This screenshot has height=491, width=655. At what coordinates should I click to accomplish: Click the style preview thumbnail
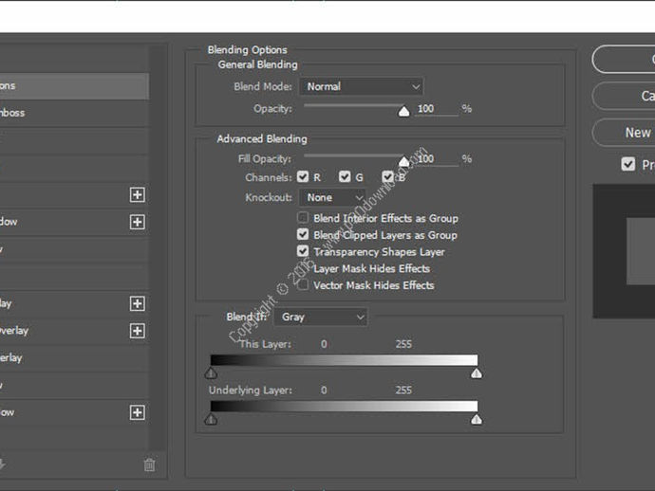pyautogui.click(x=624, y=251)
